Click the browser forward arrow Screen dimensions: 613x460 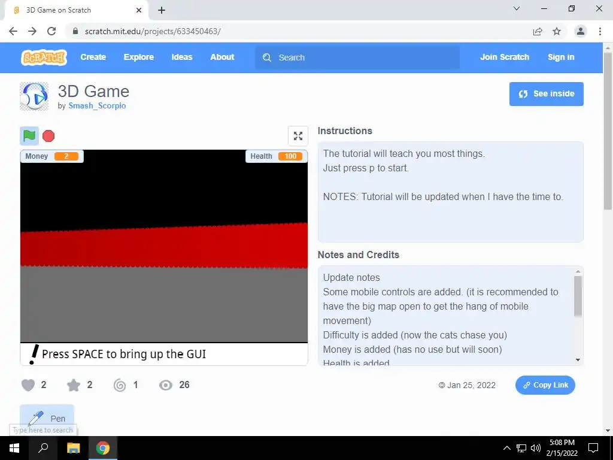(32, 31)
